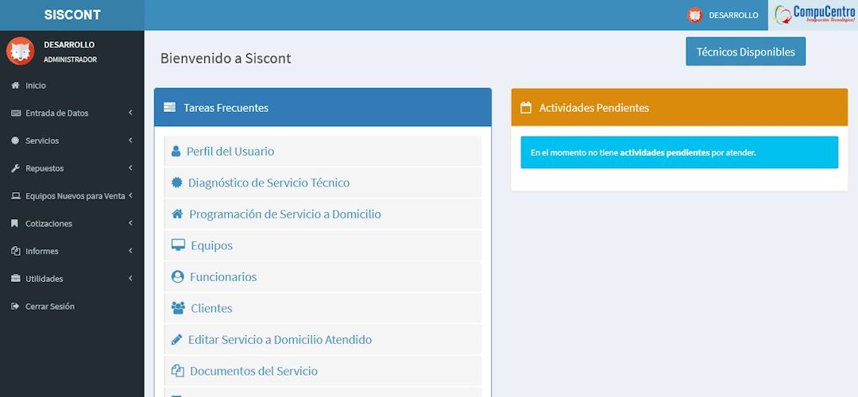This screenshot has width=858, height=397.
Task: Expand the Cotizaciones submenu chevron
Action: (131, 223)
